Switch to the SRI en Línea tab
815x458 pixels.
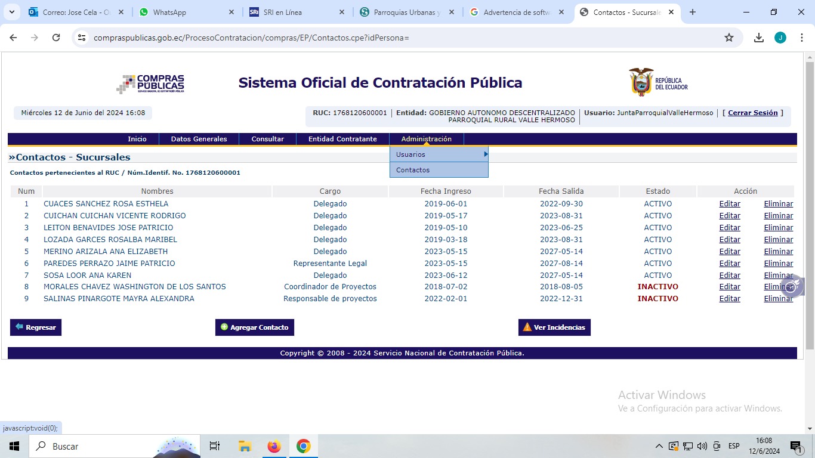click(295, 12)
